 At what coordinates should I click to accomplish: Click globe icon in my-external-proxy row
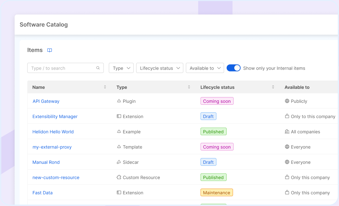(x=287, y=147)
